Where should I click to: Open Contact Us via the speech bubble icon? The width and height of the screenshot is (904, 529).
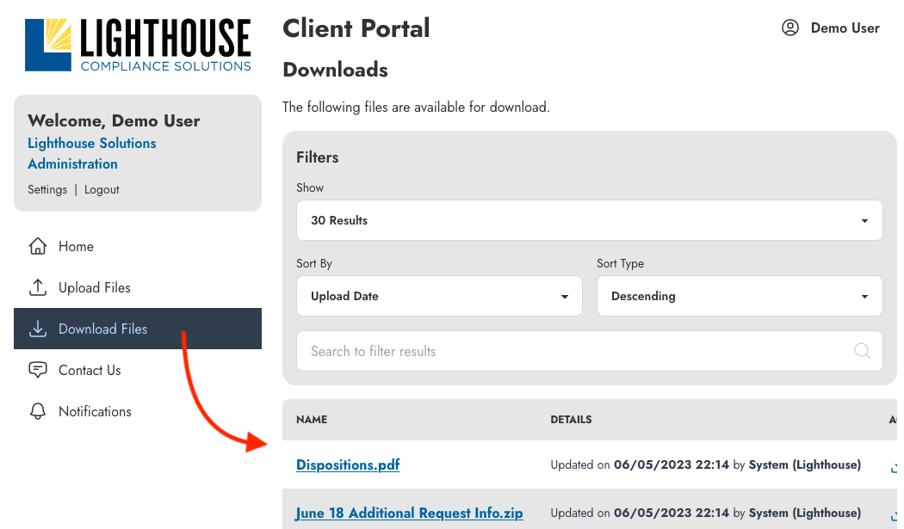pos(38,370)
